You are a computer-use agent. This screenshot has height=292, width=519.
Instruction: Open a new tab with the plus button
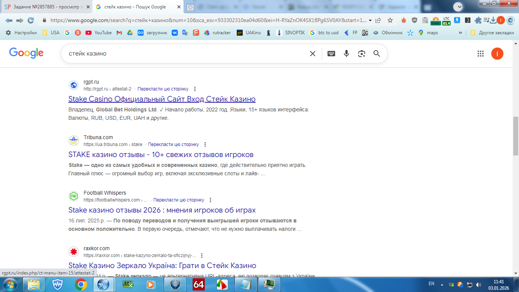190,7
